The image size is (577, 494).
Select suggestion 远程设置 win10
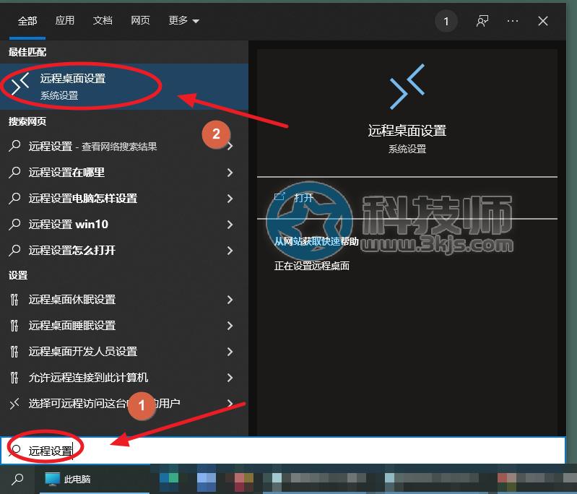pyautogui.click(x=124, y=224)
